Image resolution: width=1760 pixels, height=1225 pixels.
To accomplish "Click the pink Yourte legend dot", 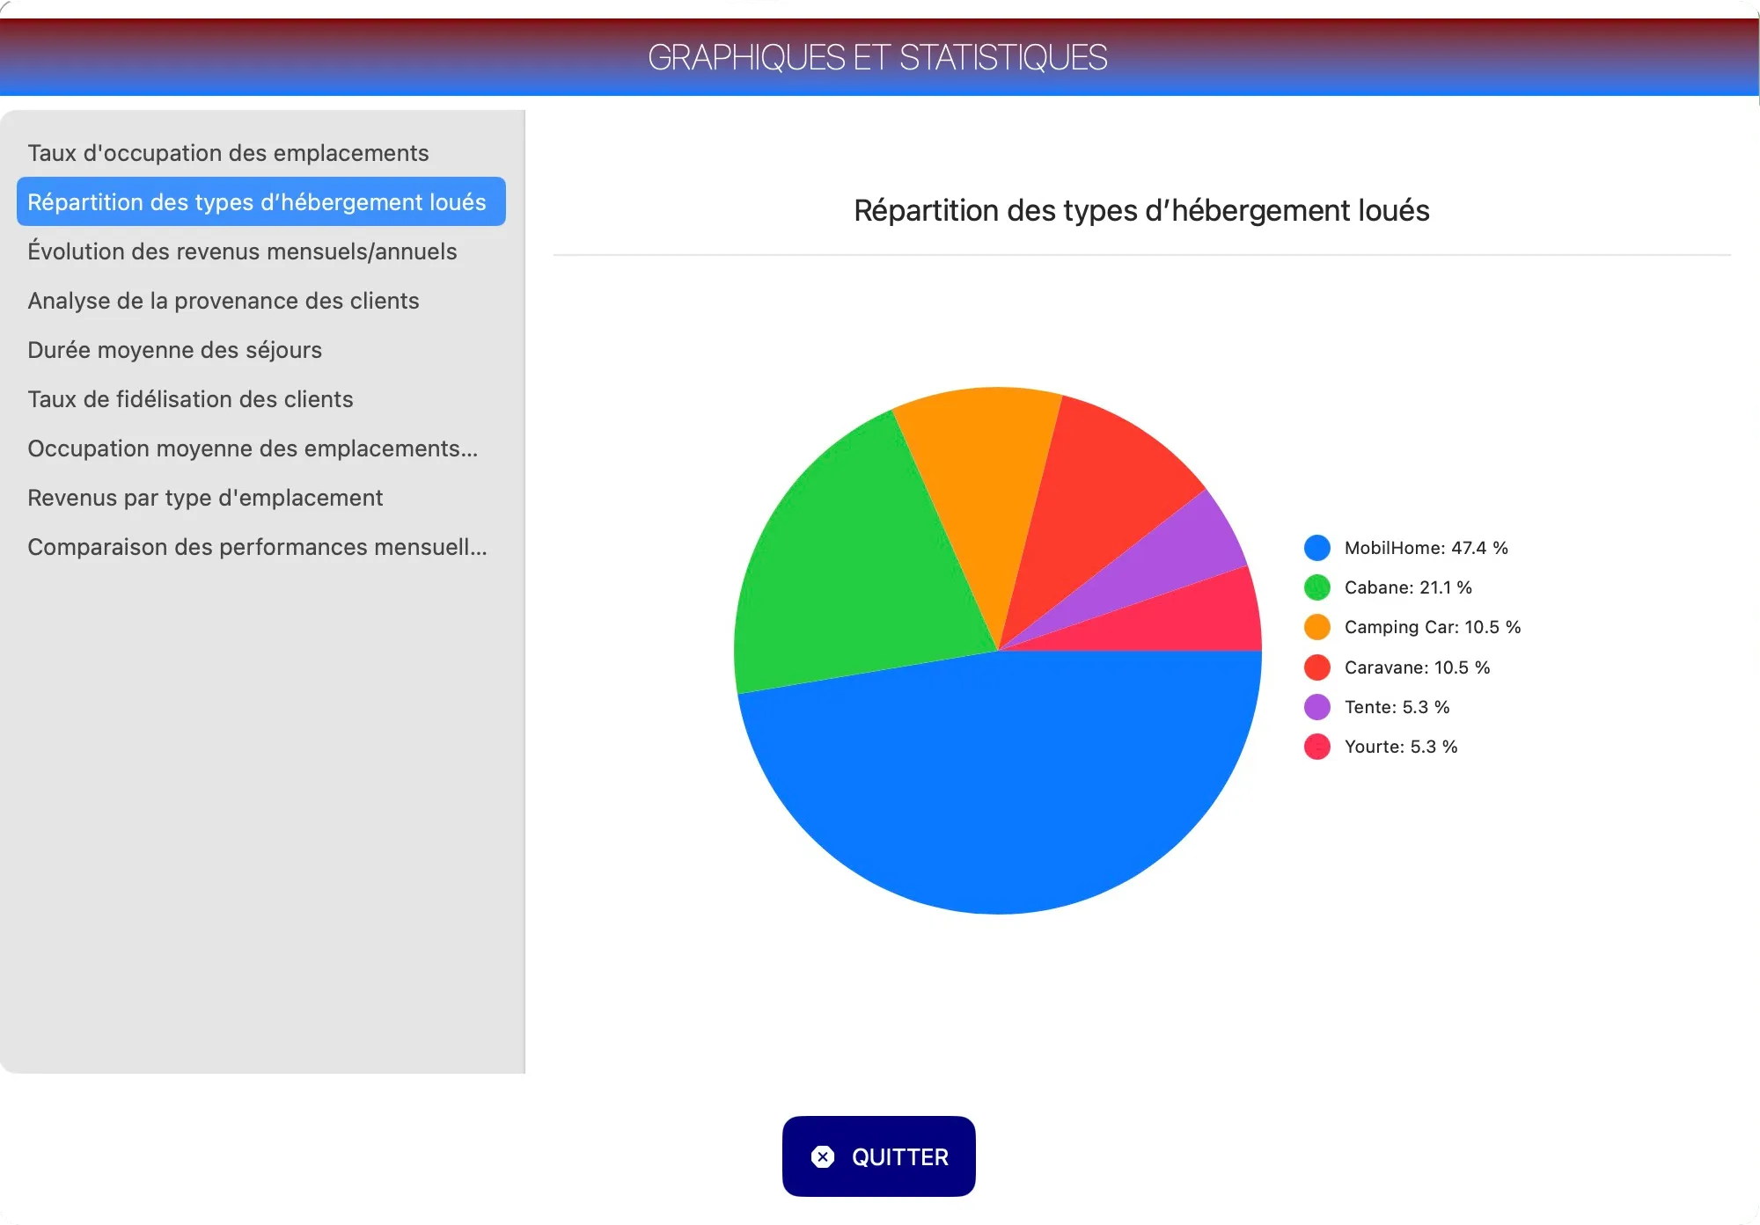I will click(1317, 747).
